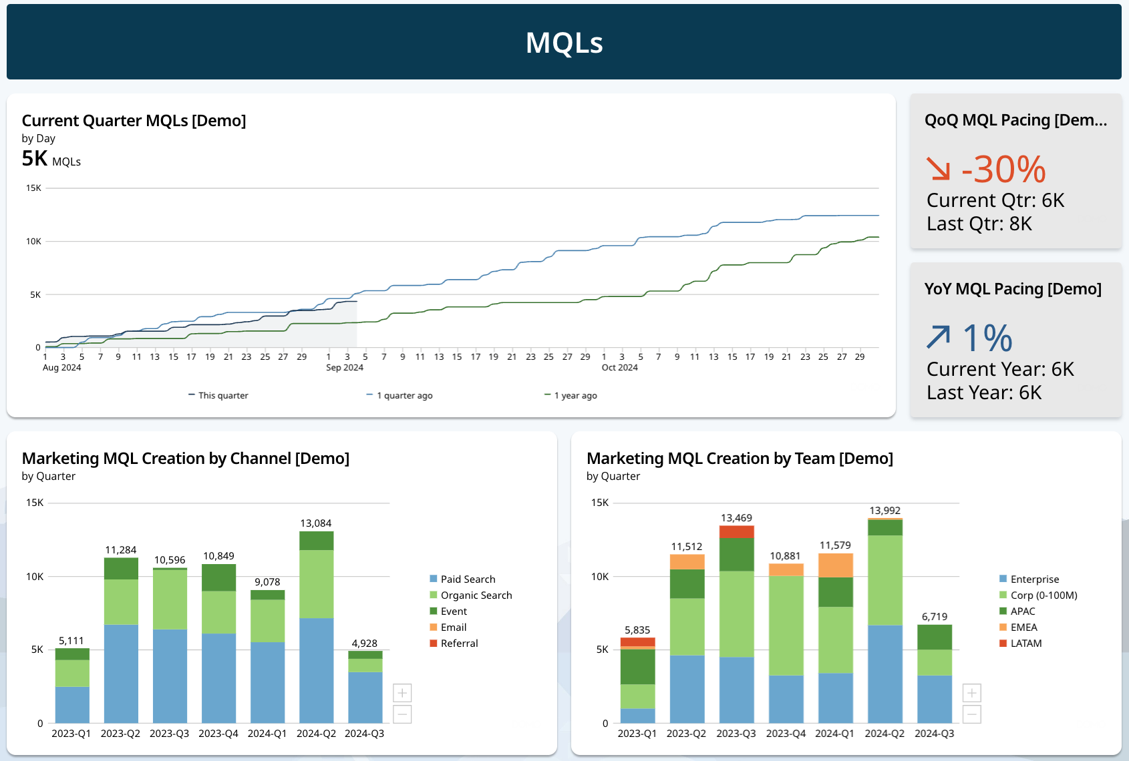Toggle the Organic Search legend item

[476, 595]
